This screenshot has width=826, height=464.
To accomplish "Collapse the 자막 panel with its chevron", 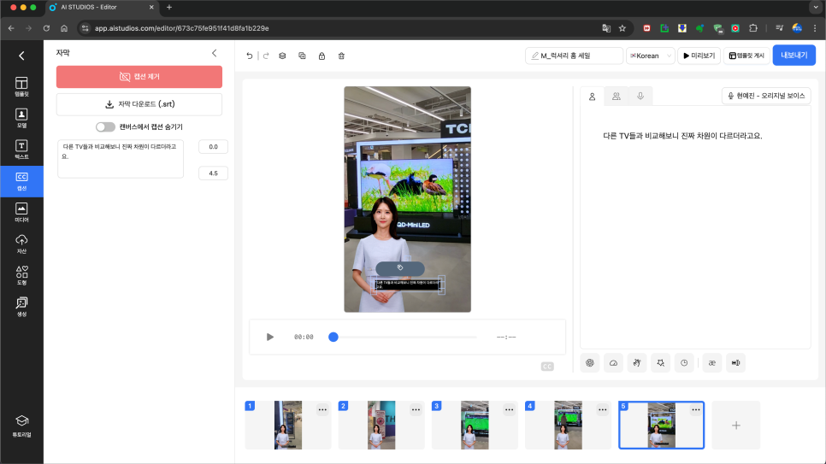I will pyautogui.click(x=214, y=53).
